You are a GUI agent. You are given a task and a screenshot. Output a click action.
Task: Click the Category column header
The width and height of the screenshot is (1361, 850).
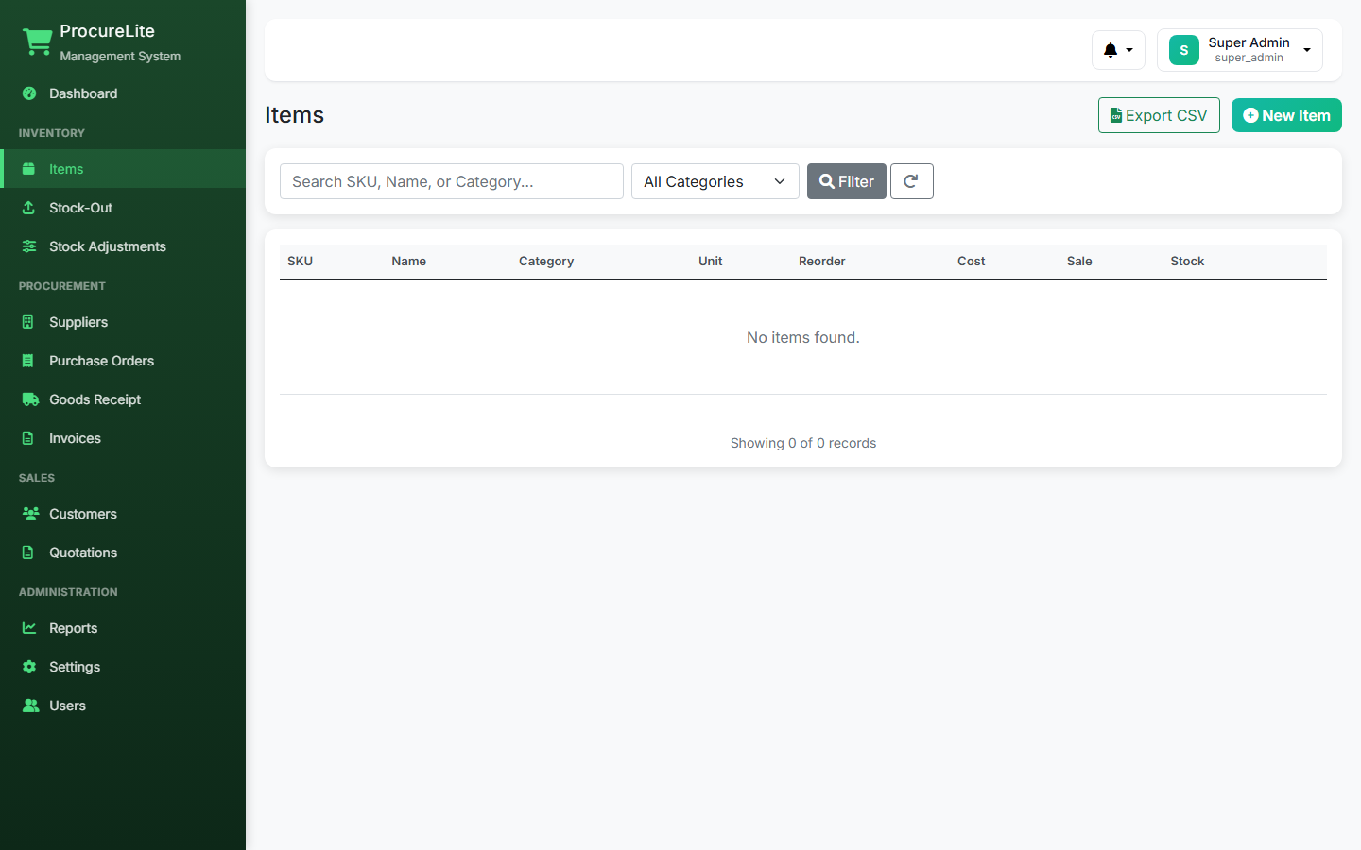pyautogui.click(x=546, y=262)
